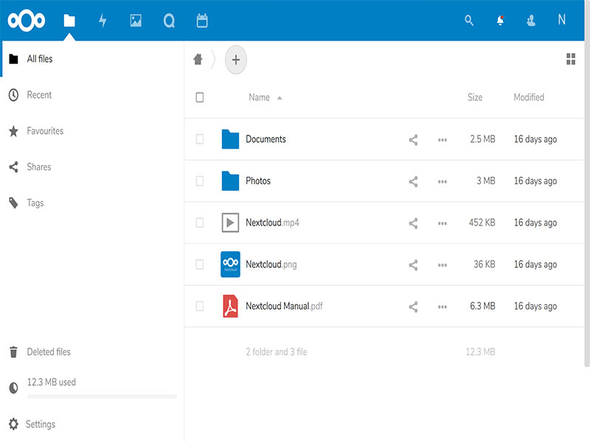The height and width of the screenshot is (442, 590).
Task: Share the Documents folder
Action: [x=413, y=140]
